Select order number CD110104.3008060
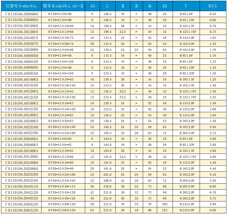The height and width of the screenshot is (214, 228). click(22, 20)
